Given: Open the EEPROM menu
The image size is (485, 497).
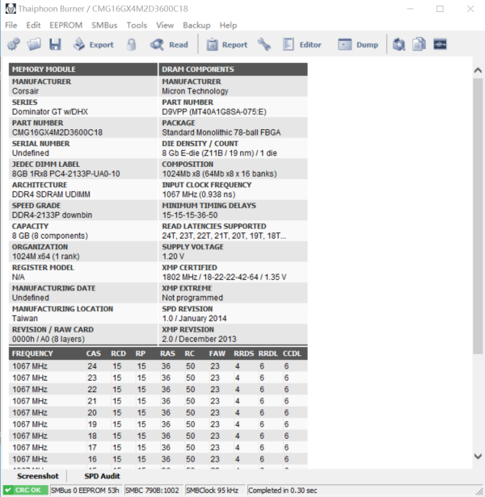Looking at the screenshot, I should tap(65, 25).
